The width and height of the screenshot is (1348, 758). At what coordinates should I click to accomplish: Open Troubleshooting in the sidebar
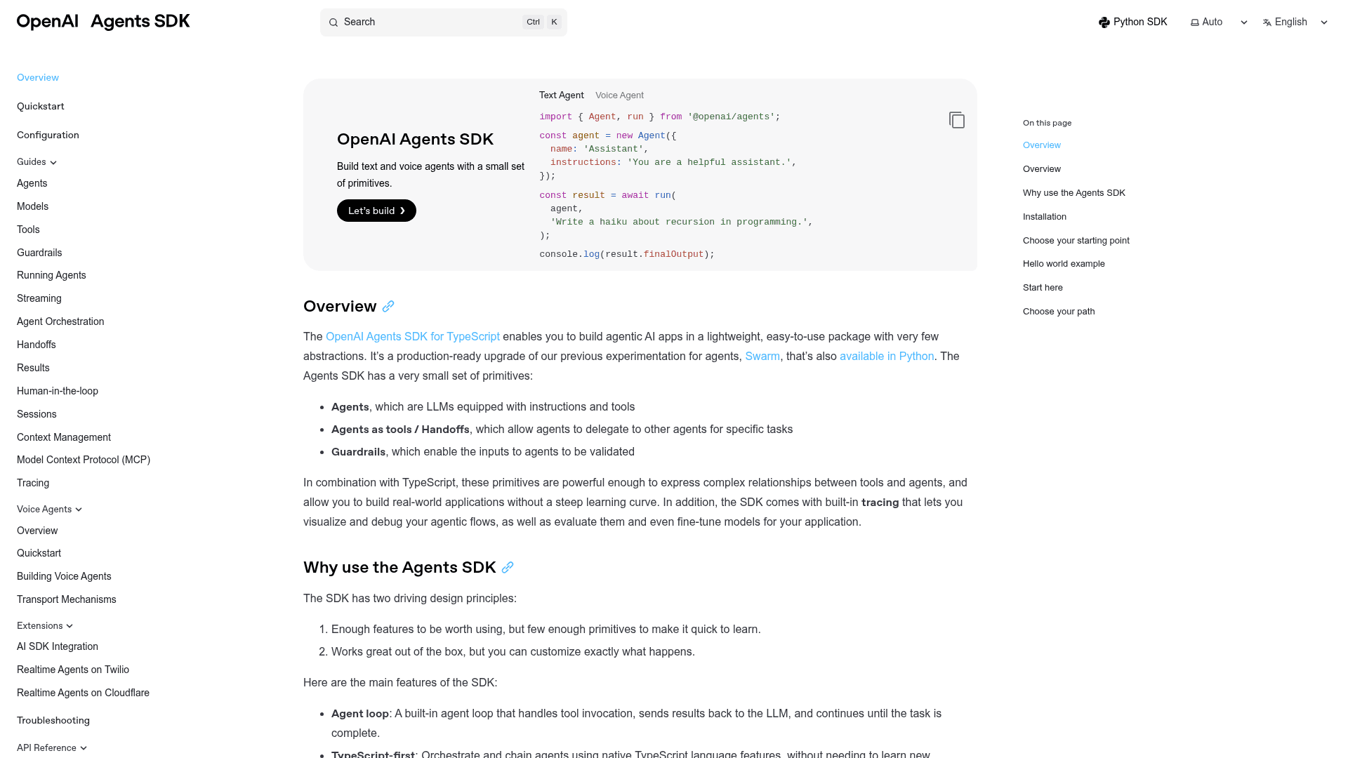53,721
